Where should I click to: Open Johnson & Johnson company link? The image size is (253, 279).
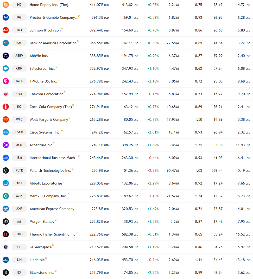[45, 30]
